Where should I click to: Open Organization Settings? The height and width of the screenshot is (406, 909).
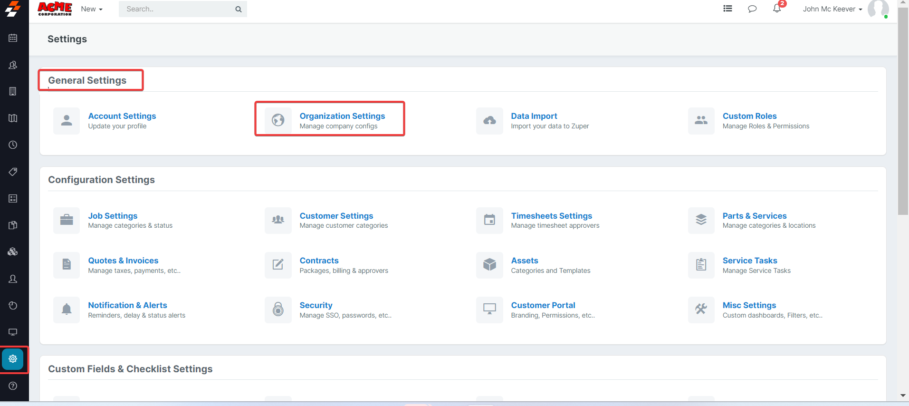[x=342, y=116]
